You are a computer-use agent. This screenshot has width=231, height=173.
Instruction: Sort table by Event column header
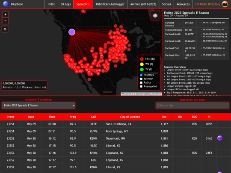(x=10, y=117)
